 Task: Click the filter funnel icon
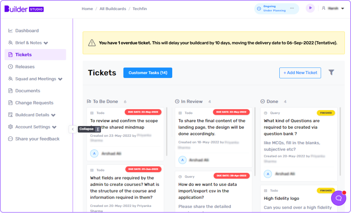331,72
